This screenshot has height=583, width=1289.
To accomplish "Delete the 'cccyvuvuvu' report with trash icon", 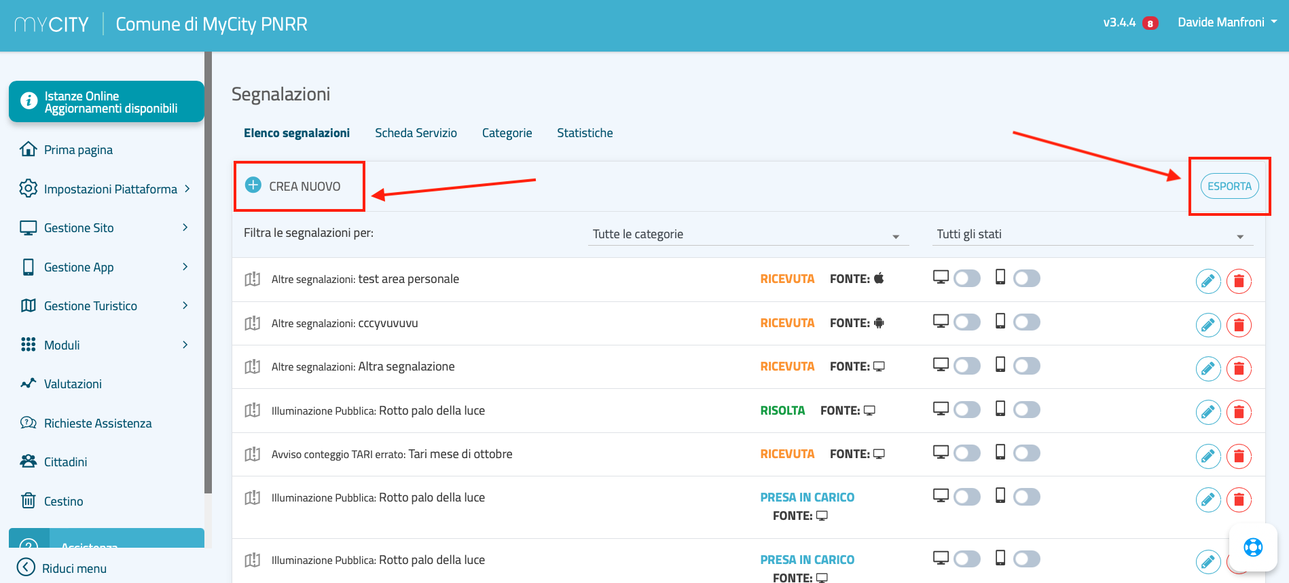I will 1239,325.
